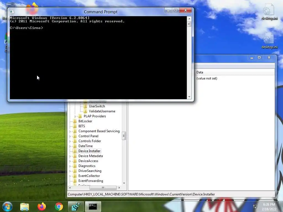Click the DeviceAccess folder icon
This screenshot has width=283, height=212.
75,161
